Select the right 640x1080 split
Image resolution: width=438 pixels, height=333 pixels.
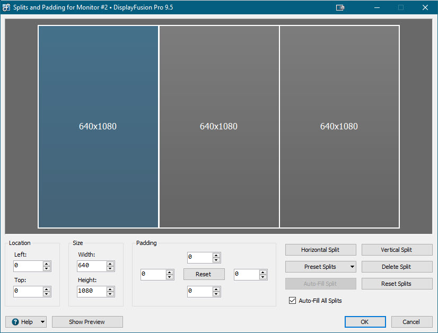(x=339, y=127)
